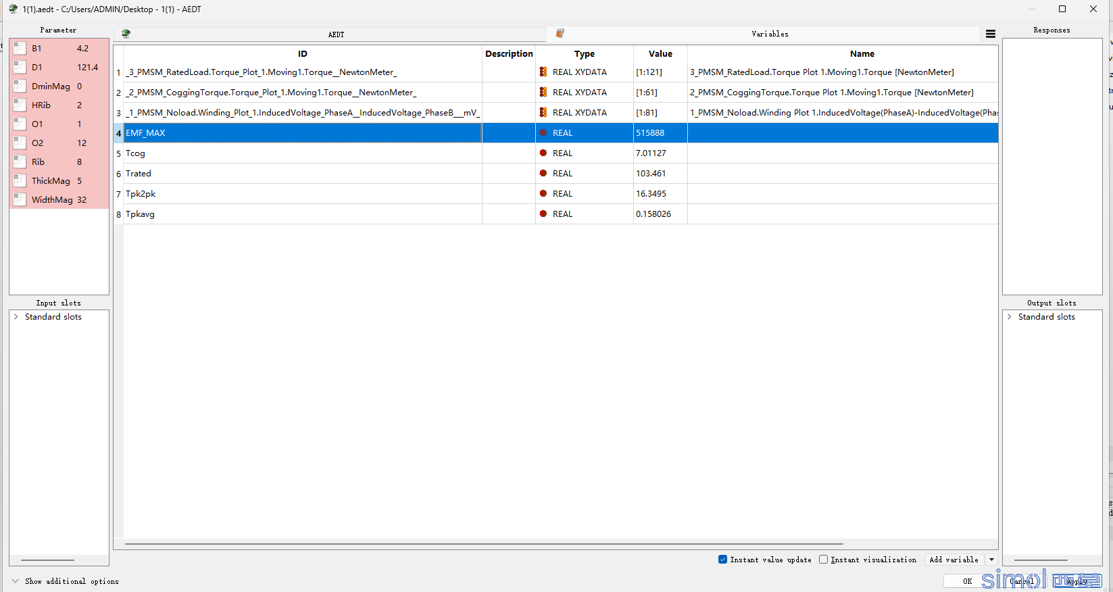The width and height of the screenshot is (1113, 592).
Task: Click the red REAL dot for Tpkavg
Action: (x=543, y=214)
